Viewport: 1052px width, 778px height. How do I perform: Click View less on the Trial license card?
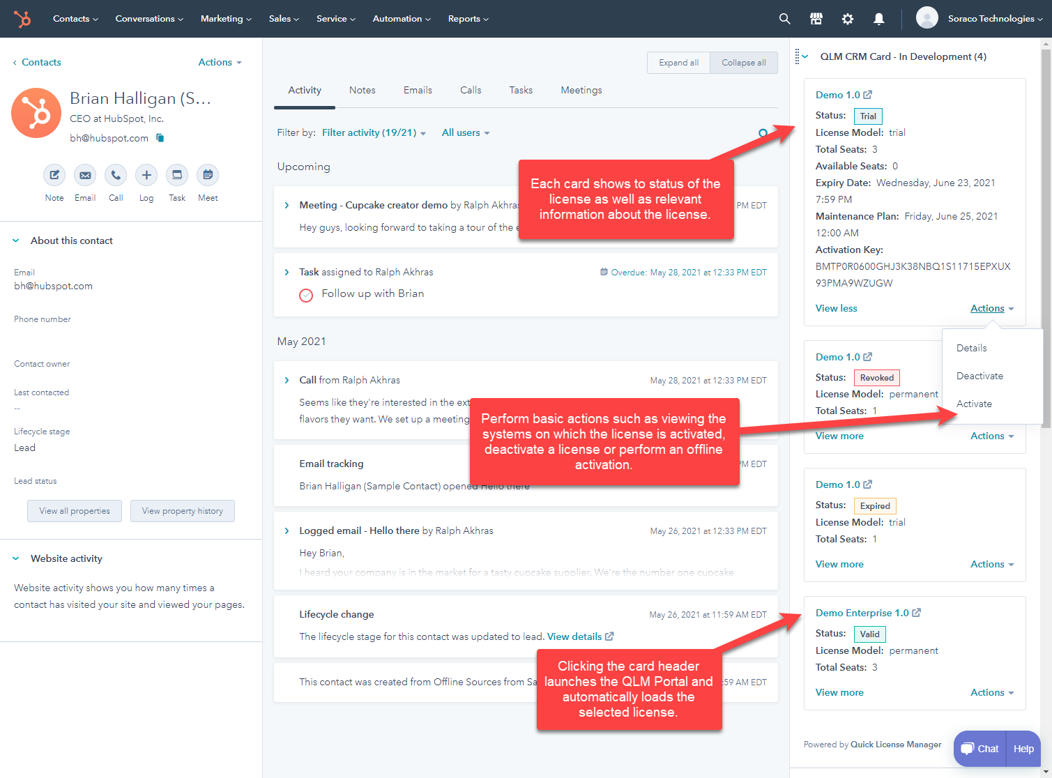(x=837, y=308)
